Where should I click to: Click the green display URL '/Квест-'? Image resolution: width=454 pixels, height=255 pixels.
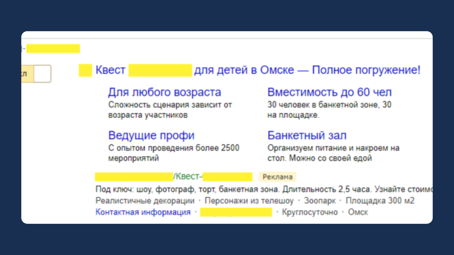[188, 176]
